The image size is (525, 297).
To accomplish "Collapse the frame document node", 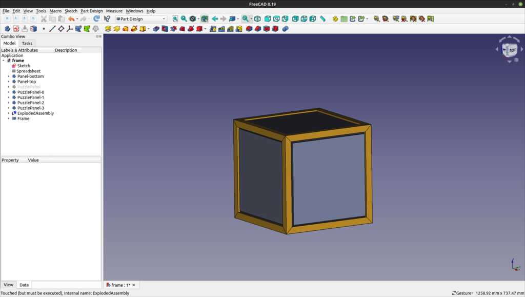I will (4, 61).
